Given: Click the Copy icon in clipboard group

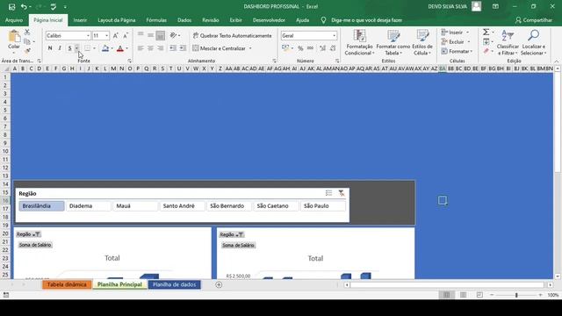Looking at the screenshot, I should point(27,42).
